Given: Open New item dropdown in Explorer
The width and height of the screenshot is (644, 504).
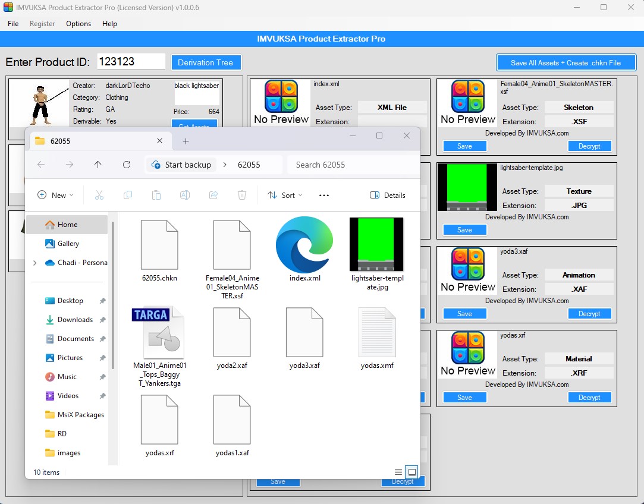Looking at the screenshot, I should [x=55, y=196].
